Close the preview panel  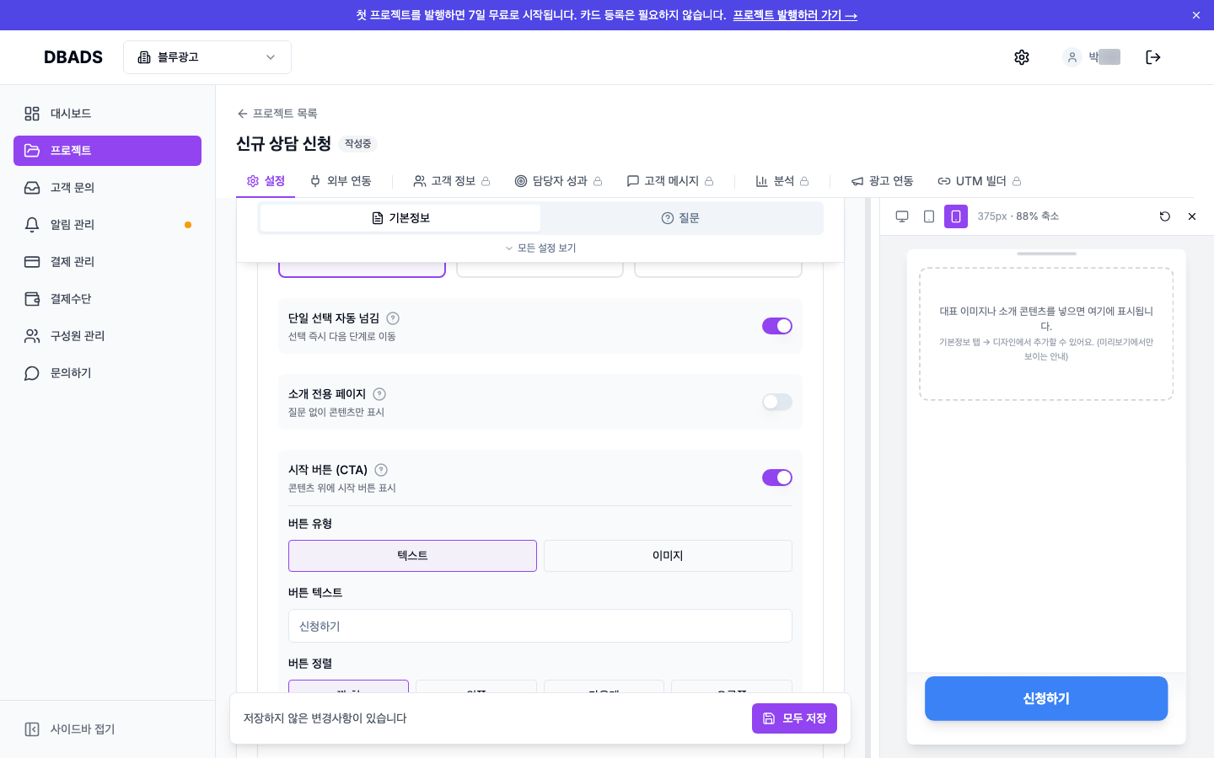1192,216
